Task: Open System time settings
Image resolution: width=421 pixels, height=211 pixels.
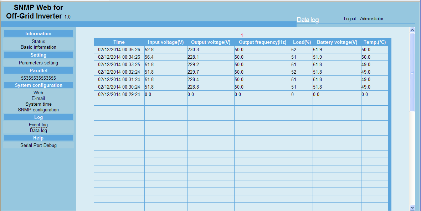Action: tap(38, 104)
